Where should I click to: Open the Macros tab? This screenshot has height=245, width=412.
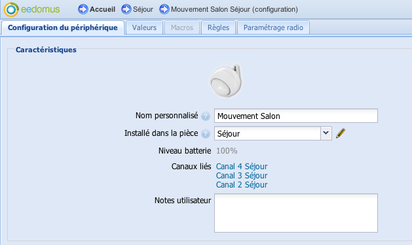tap(182, 27)
